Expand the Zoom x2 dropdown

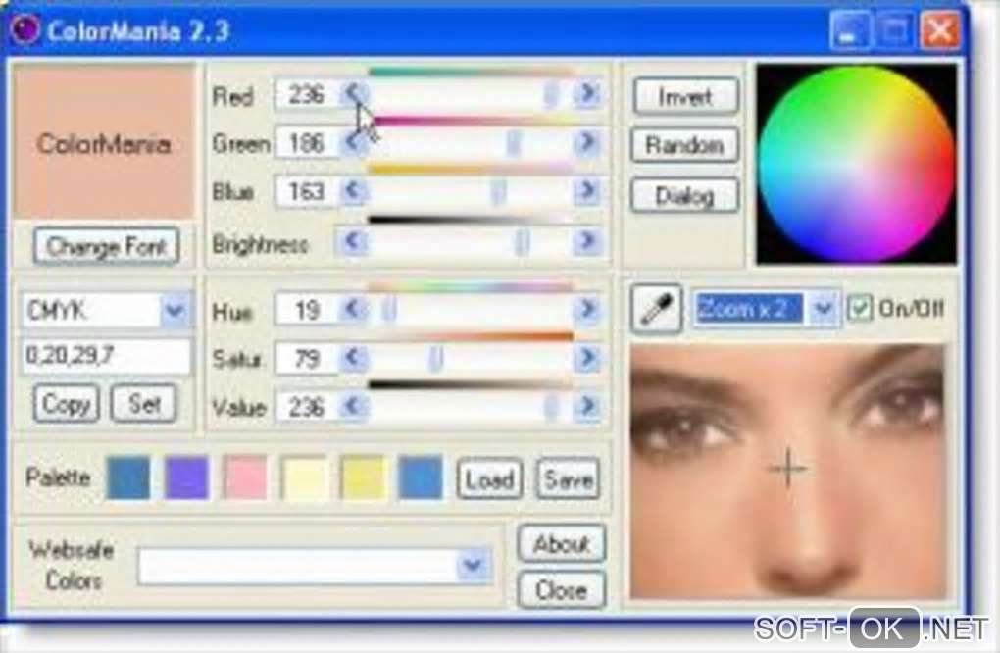pos(823,309)
